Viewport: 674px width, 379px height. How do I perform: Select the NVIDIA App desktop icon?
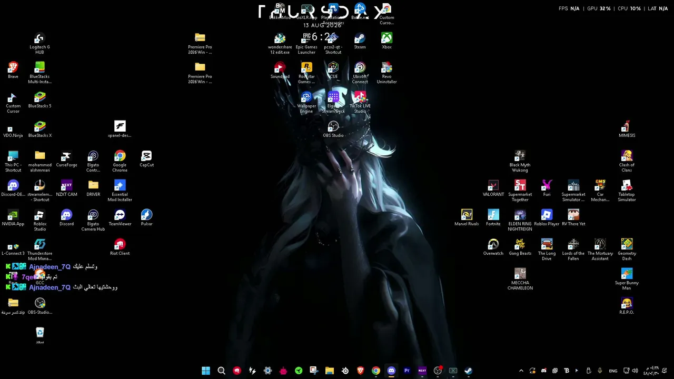[x=13, y=218]
